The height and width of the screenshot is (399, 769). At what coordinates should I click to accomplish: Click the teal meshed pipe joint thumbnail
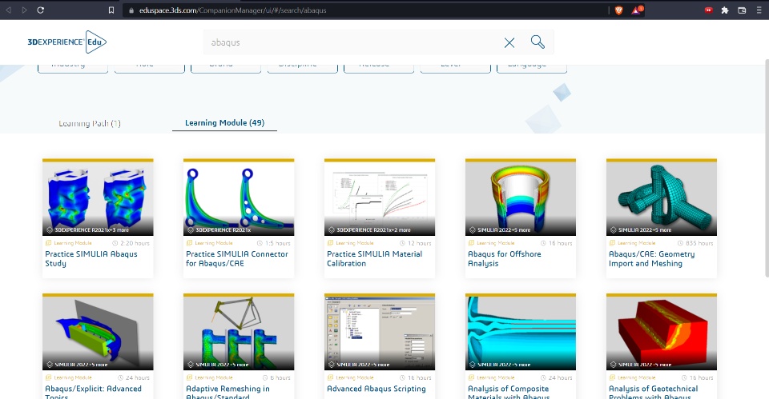pyautogui.click(x=661, y=198)
